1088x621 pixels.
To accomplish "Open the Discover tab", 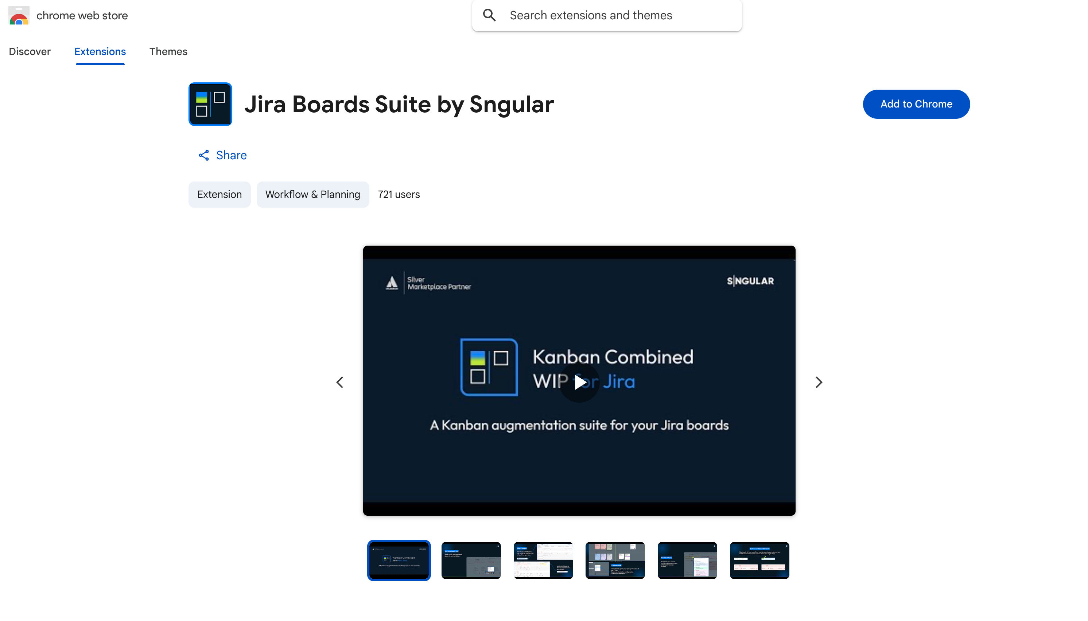I will [x=30, y=52].
